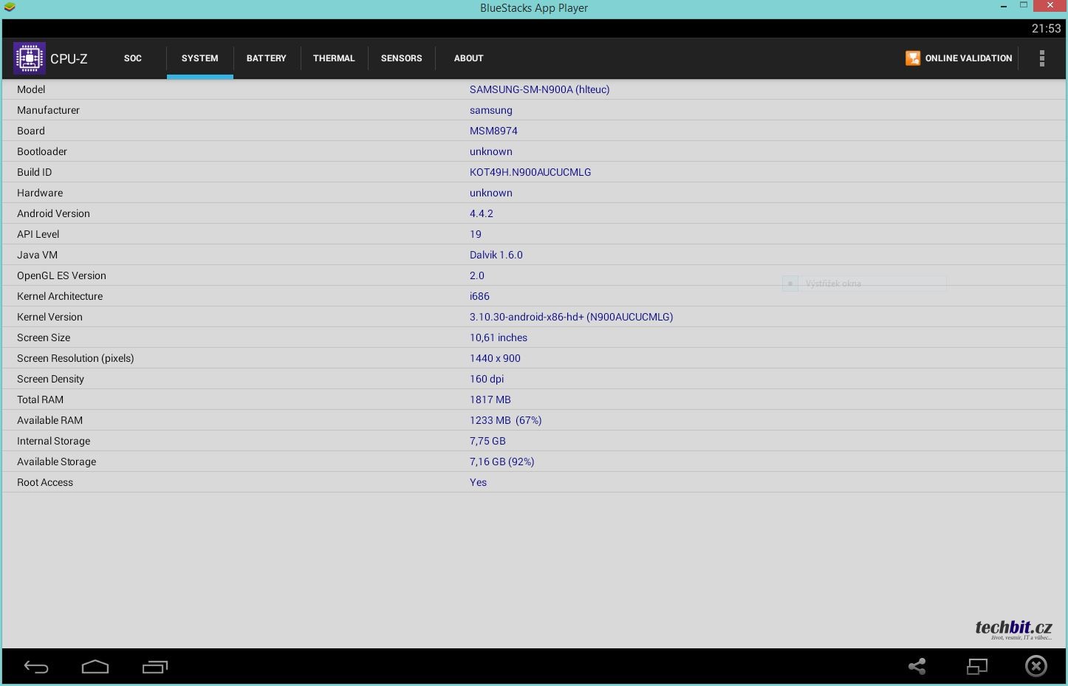
Task: Tap the Android back arrow icon
Action: (36, 667)
